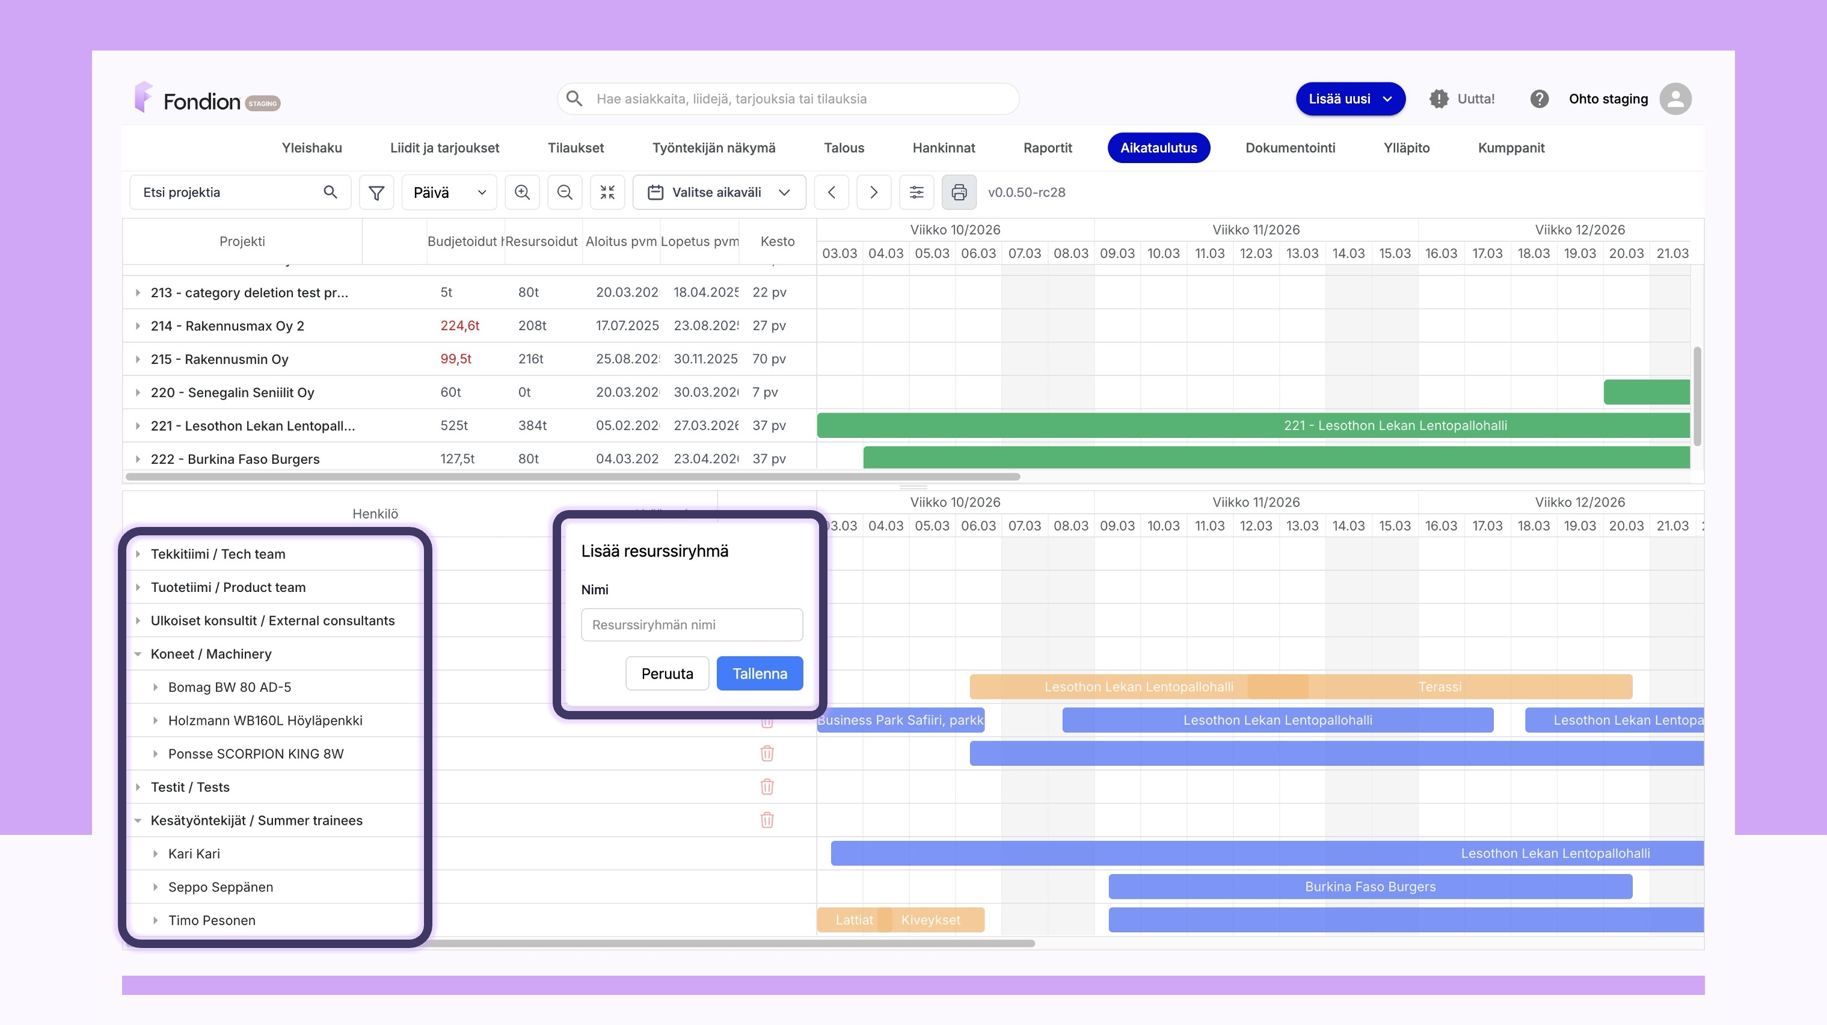Viewport: 1827px width, 1025px height.
Task: Click the Resurssiryhmän nimi input field
Action: 692,625
